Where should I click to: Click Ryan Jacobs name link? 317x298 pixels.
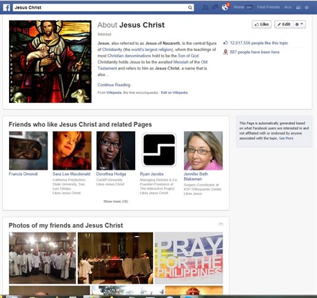click(152, 174)
